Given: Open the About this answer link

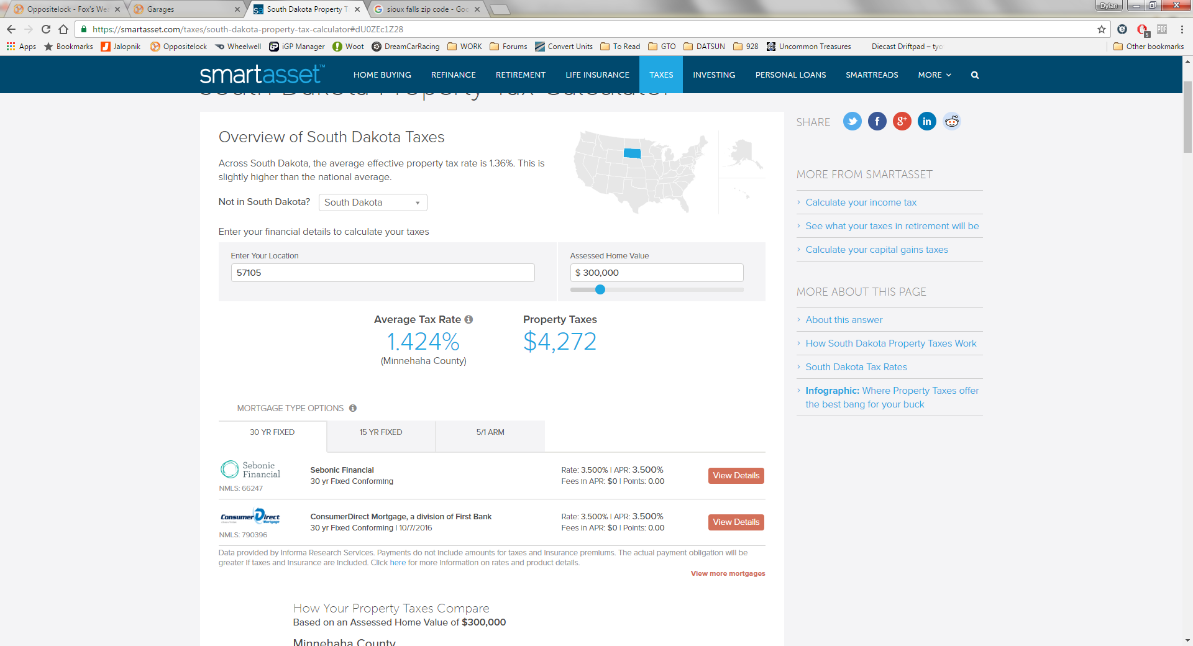Looking at the screenshot, I should (x=844, y=320).
